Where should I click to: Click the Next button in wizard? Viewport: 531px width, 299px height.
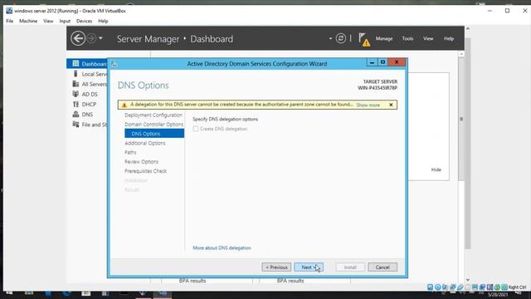coord(309,267)
